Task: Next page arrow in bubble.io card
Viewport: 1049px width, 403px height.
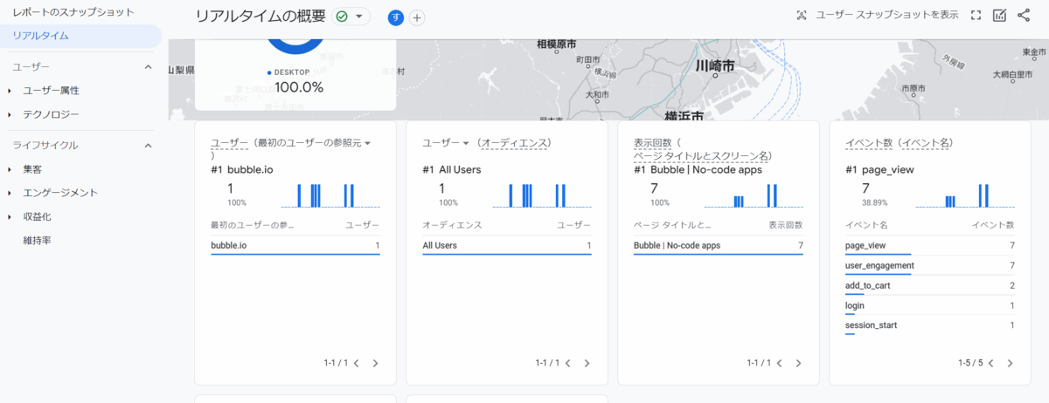Action: 375,363
